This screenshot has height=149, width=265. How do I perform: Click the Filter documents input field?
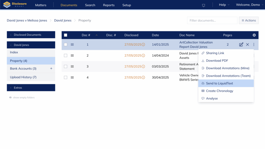click(212, 20)
